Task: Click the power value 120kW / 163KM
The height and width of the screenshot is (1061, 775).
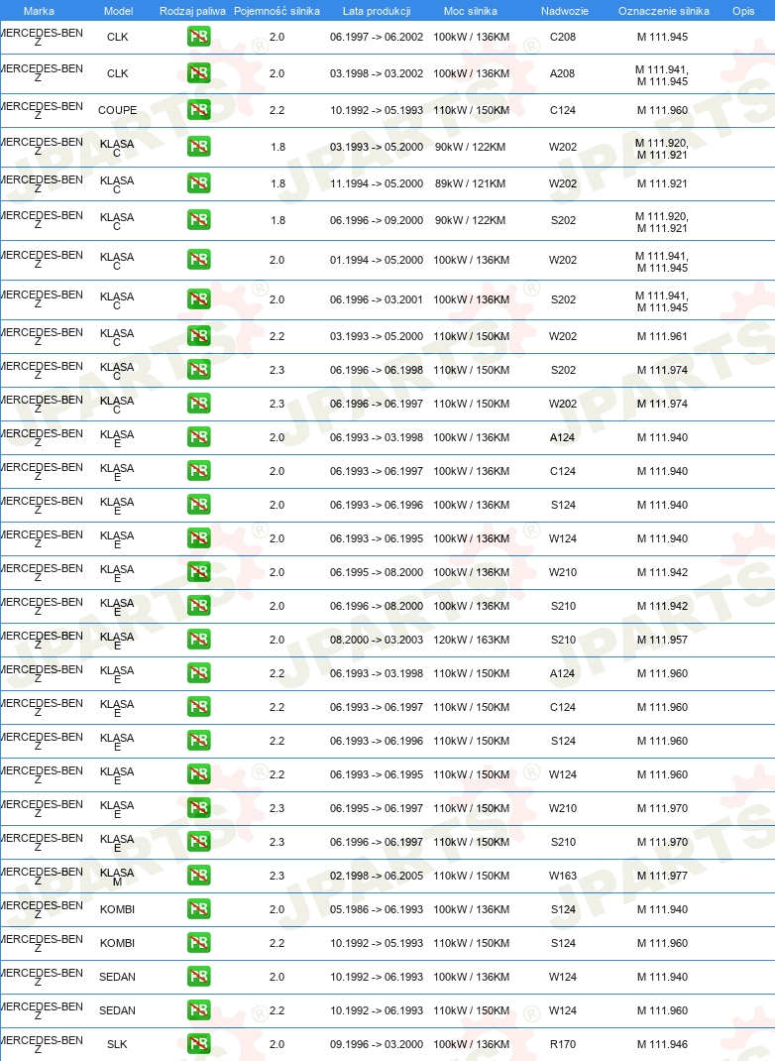Action: [472, 640]
